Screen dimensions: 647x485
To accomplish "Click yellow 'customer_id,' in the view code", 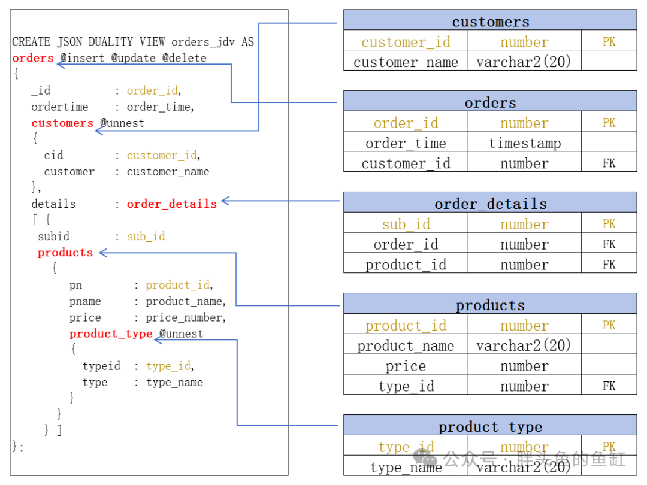I will (164, 156).
